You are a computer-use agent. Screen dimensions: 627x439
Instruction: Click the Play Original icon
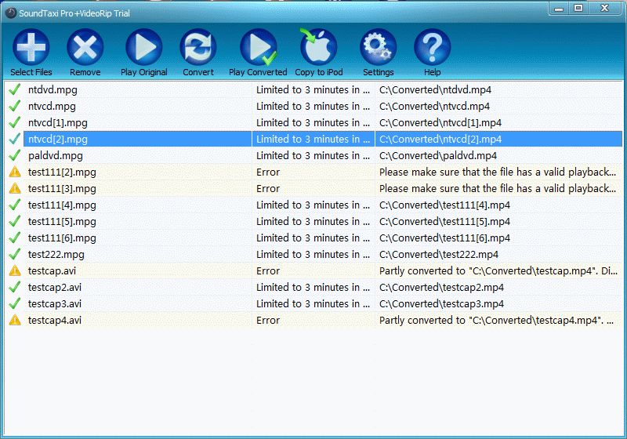point(144,47)
